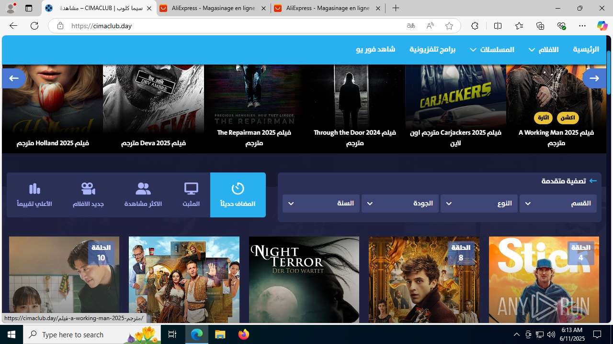
Task: Open the volume speaker tray icon
Action: [x=551, y=334]
